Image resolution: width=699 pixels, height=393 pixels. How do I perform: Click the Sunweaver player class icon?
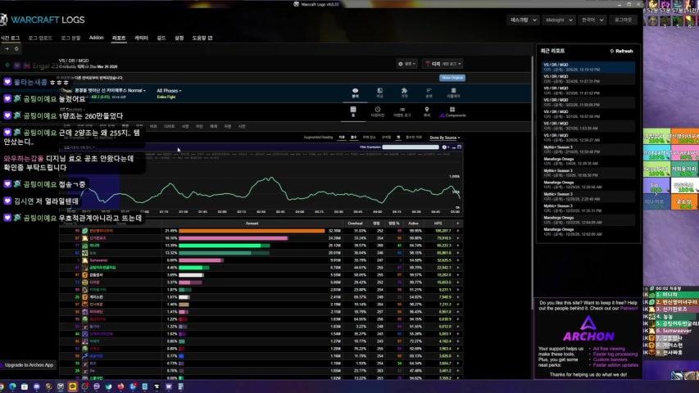(x=84, y=260)
